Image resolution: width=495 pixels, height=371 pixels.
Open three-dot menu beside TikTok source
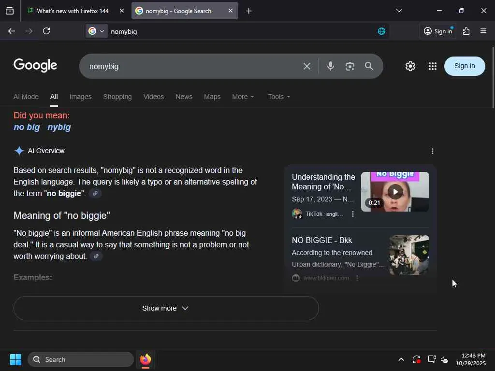352,214
